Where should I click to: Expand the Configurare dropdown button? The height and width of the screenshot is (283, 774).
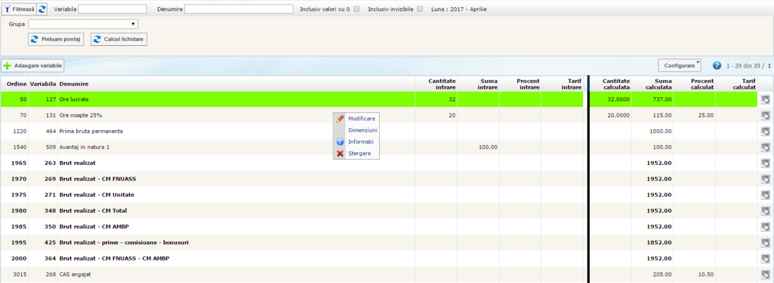click(679, 66)
